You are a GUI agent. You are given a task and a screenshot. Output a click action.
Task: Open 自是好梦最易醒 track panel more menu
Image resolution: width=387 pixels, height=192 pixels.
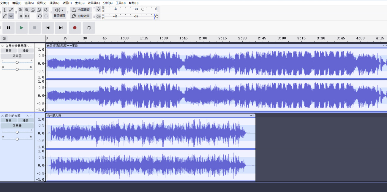[x=32, y=46]
